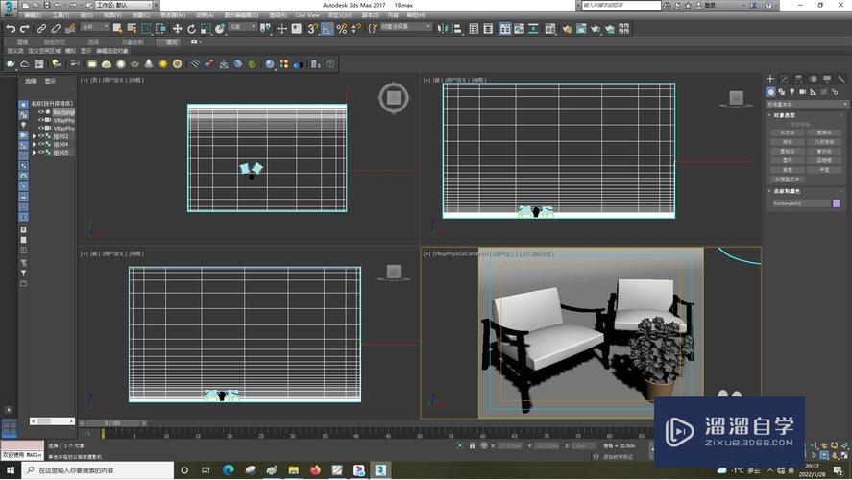Toggle visibility of group 002
This screenshot has width=852, height=480.
(x=40, y=136)
